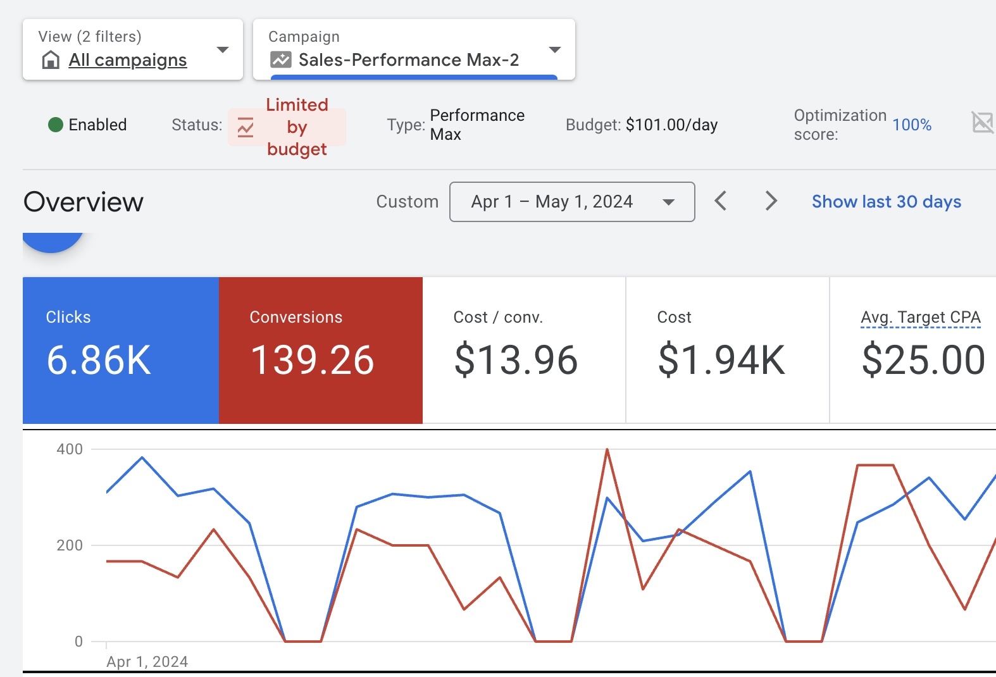Viewport: 996px width, 677px height.
Task: Click the 100% optimization score link
Action: (912, 125)
